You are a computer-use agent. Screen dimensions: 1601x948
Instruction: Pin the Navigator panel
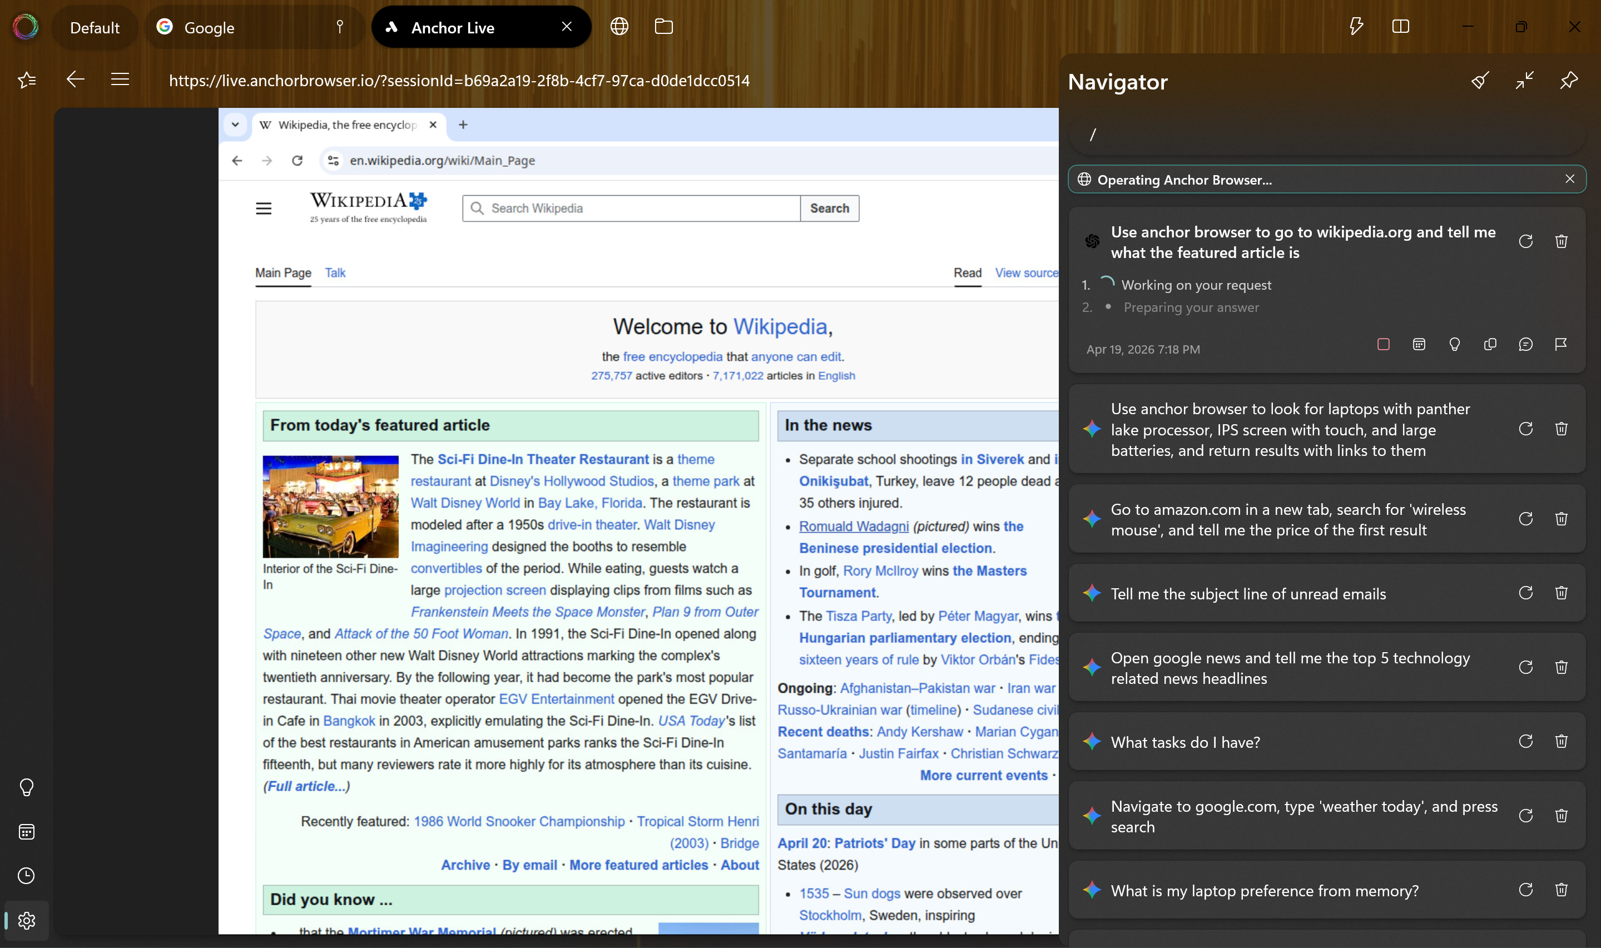pyautogui.click(x=1569, y=81)
